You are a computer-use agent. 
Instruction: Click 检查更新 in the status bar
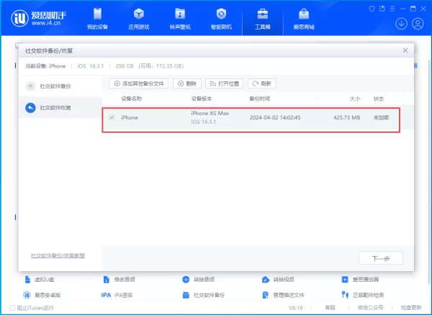pyautogui.click(x=411, y=308)
